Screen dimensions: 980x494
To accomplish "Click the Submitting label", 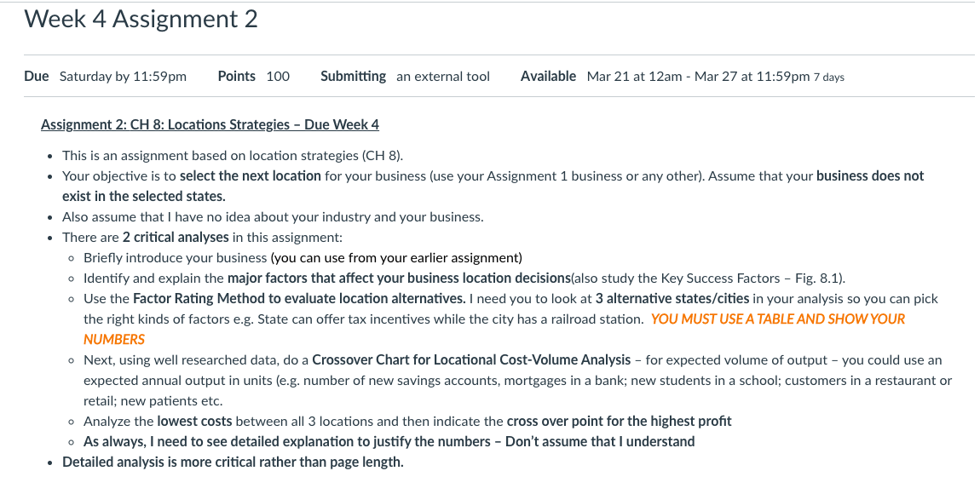I will click(353, 76).
